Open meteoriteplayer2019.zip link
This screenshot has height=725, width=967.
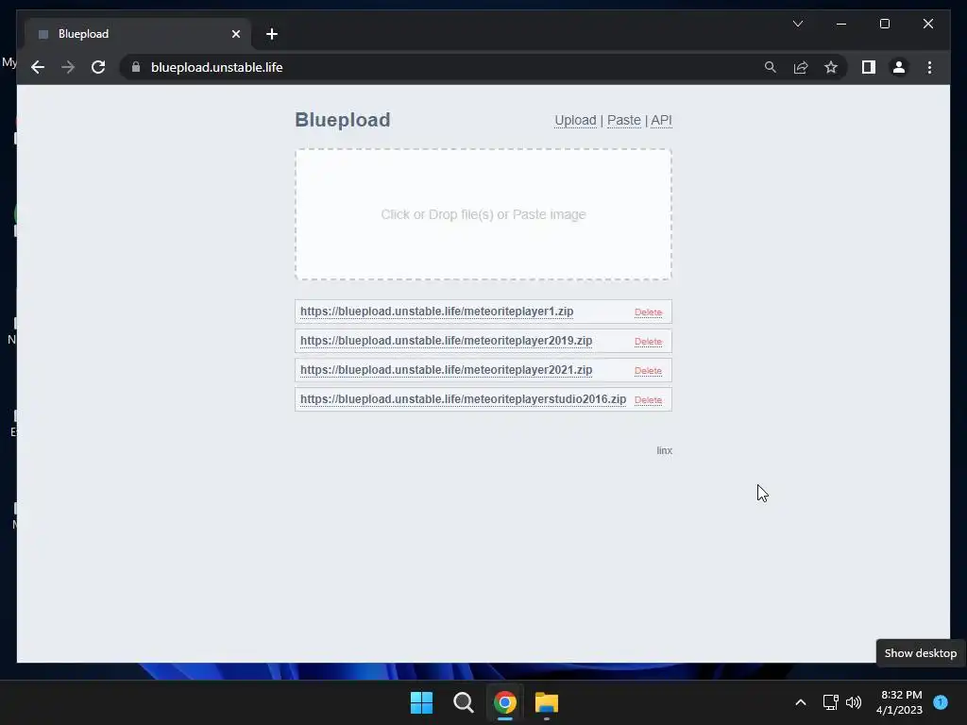(x=446, y=340)
